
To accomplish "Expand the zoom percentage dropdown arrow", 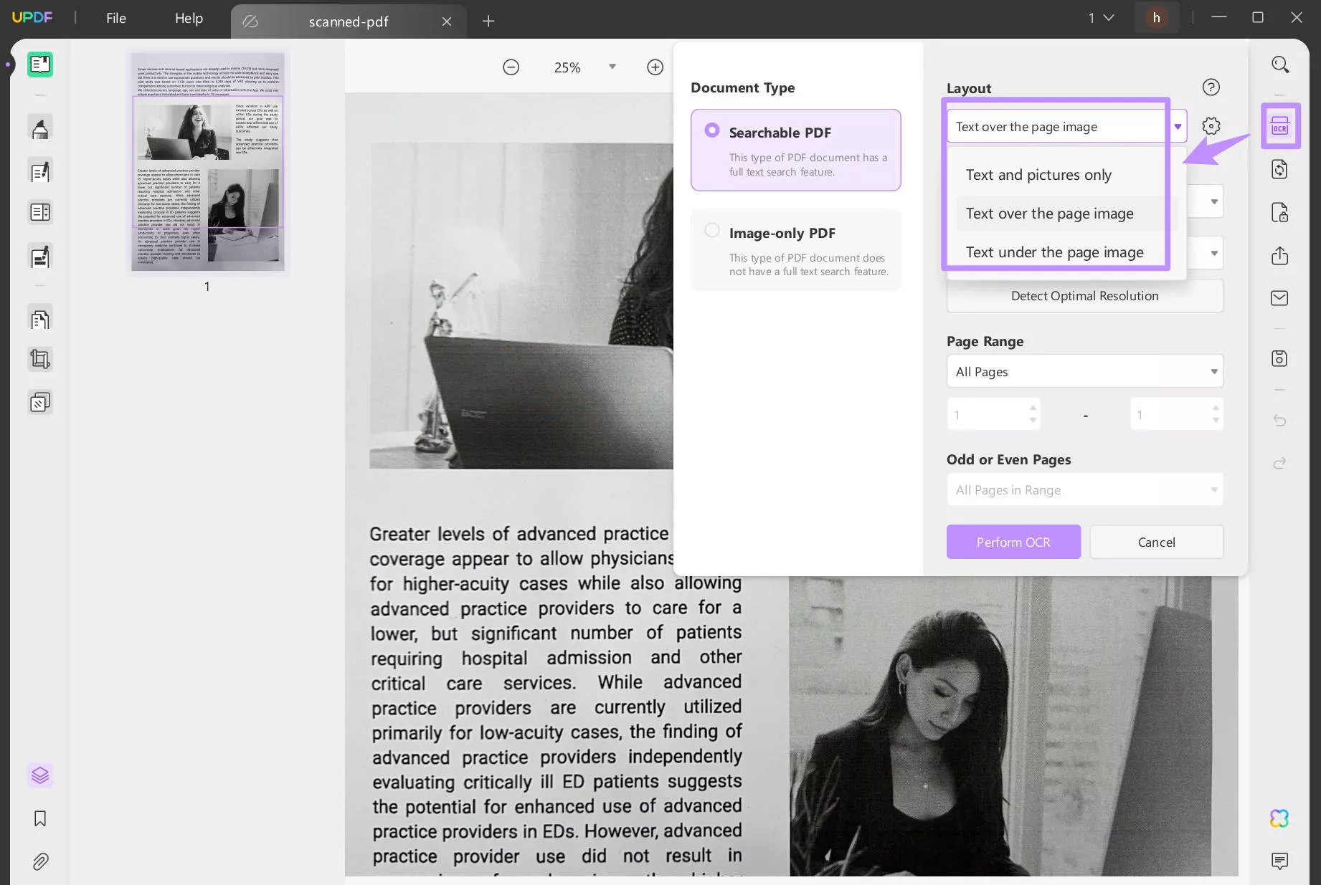I will tap(612, 67).
